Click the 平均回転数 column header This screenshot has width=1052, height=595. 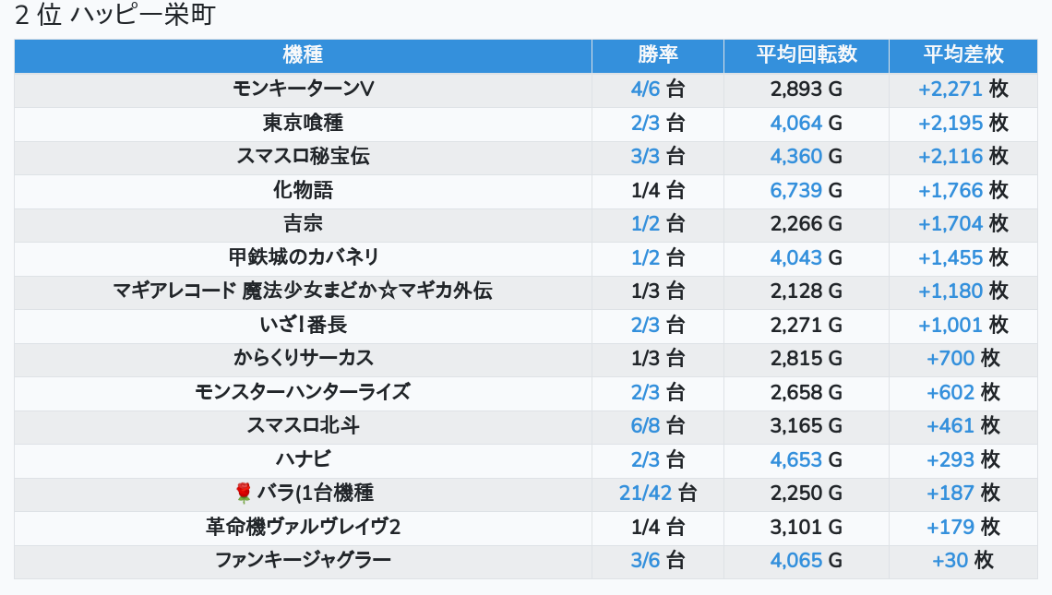pyautogui.click(x=806, y=55)
